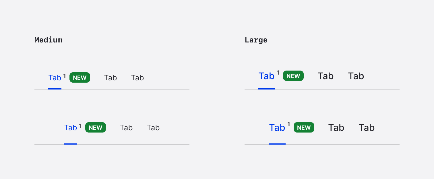434x179 pixels.
Task: Click the counter '1' in lower Large row
Action: (x=288, y=124)
